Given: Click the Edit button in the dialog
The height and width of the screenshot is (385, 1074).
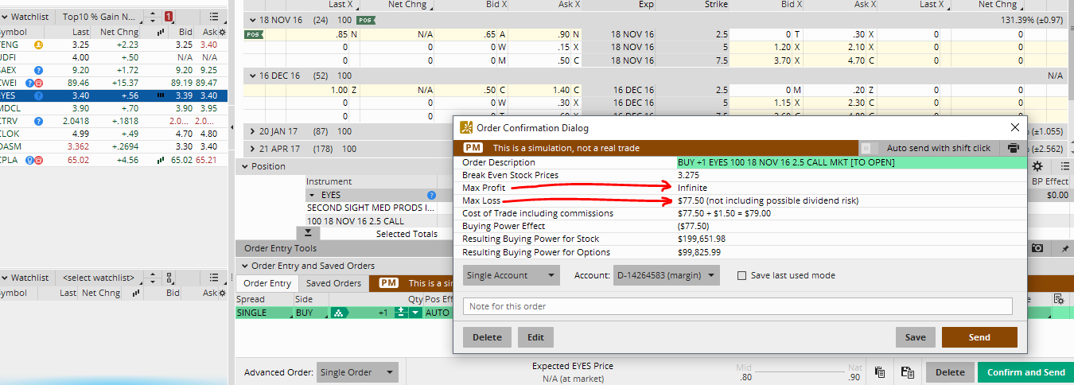Looking at the screenshot, I should point(535,337).
